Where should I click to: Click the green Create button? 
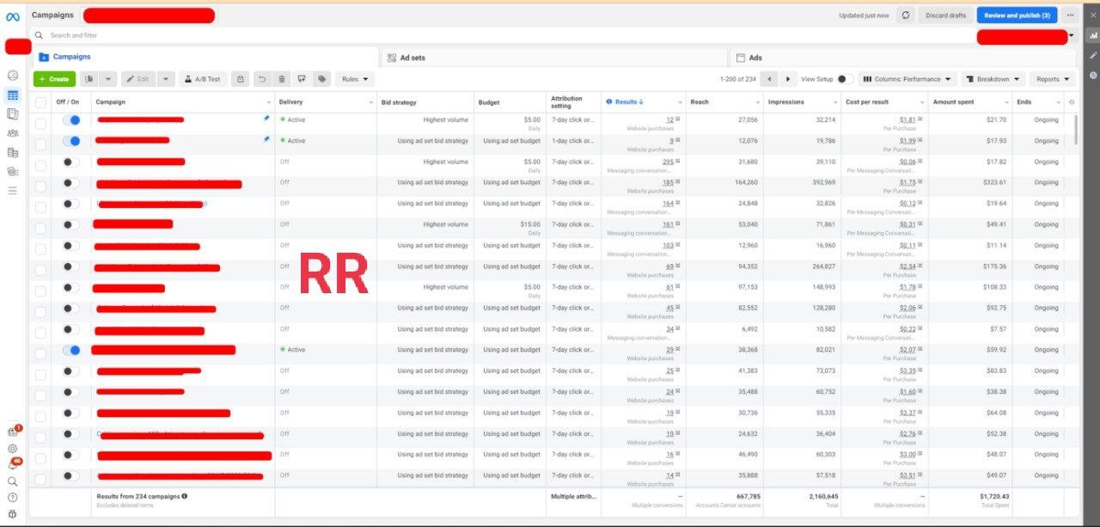coord(54,79)
